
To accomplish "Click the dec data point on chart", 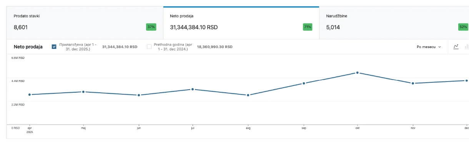I will 466,81.
